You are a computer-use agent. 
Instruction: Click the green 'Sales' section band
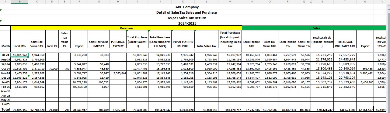pos(316,28)
